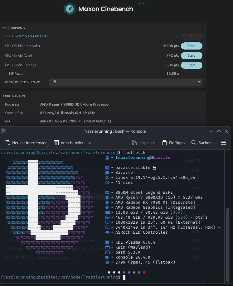Click the red color dot in fastfetch palette
Screen dimensions: 233x286
144,273
